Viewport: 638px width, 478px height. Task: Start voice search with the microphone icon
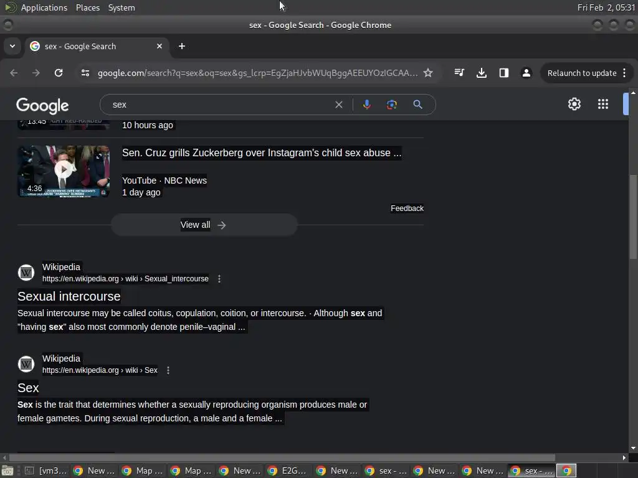click(366, 105)
